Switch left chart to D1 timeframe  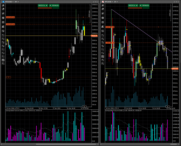pyautogui.click(x=3, y=56)
